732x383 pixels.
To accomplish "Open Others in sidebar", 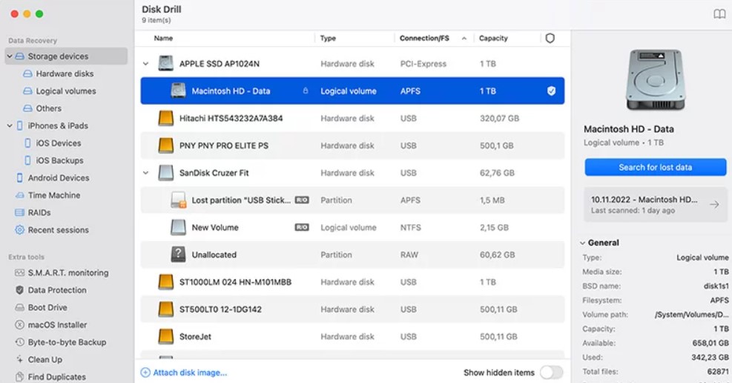I will coord(48,108).
